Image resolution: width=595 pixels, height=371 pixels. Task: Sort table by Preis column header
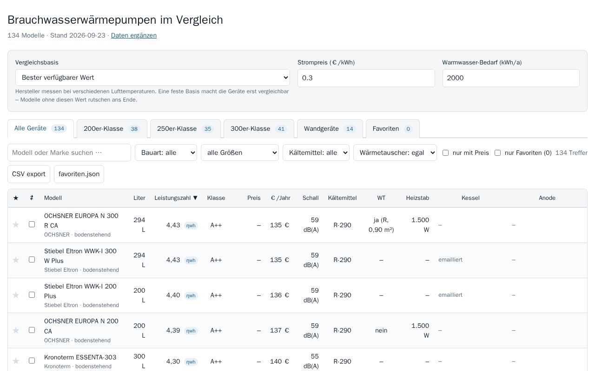[x=254, y=198]
